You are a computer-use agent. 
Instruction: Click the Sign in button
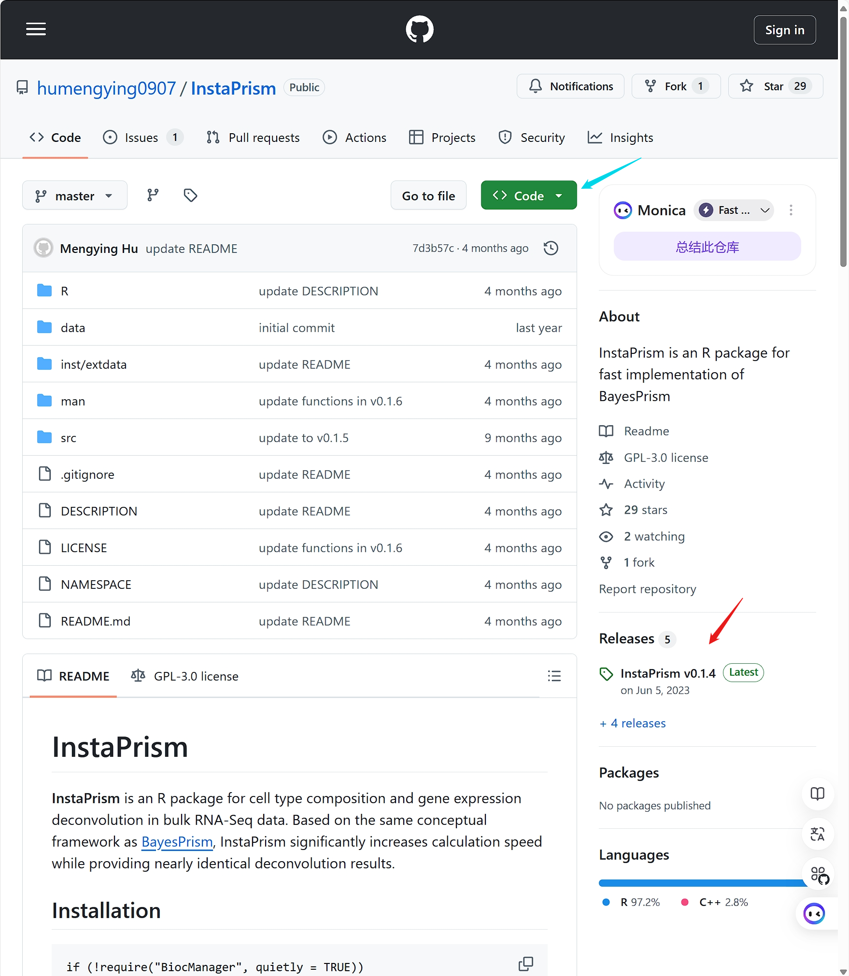pos(784,30)
